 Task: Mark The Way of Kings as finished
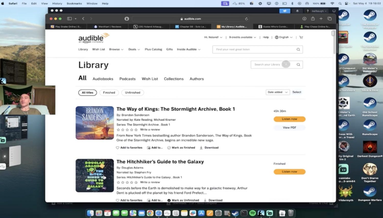[x=181, y=148]
